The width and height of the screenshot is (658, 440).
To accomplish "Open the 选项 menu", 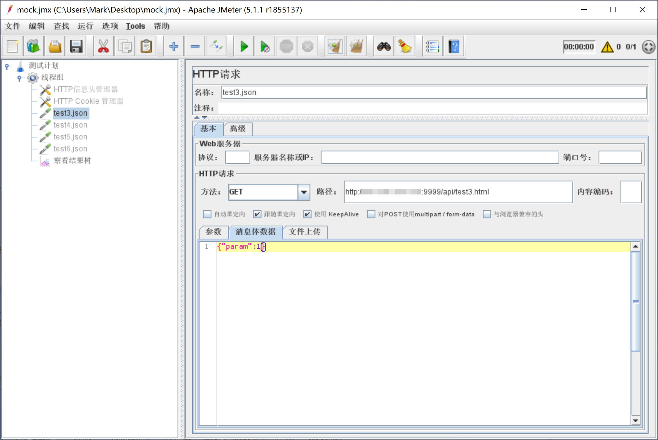I will coord(110,26).
